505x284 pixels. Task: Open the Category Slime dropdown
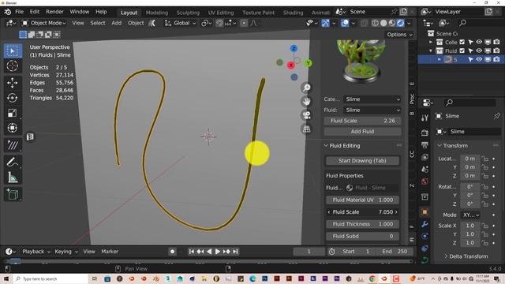(372, 99)
